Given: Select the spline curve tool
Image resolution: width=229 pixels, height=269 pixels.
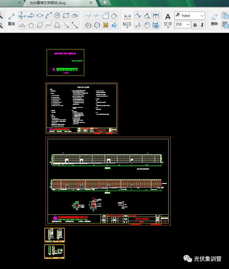Looking at the screenshot, I should pos(49,25).
